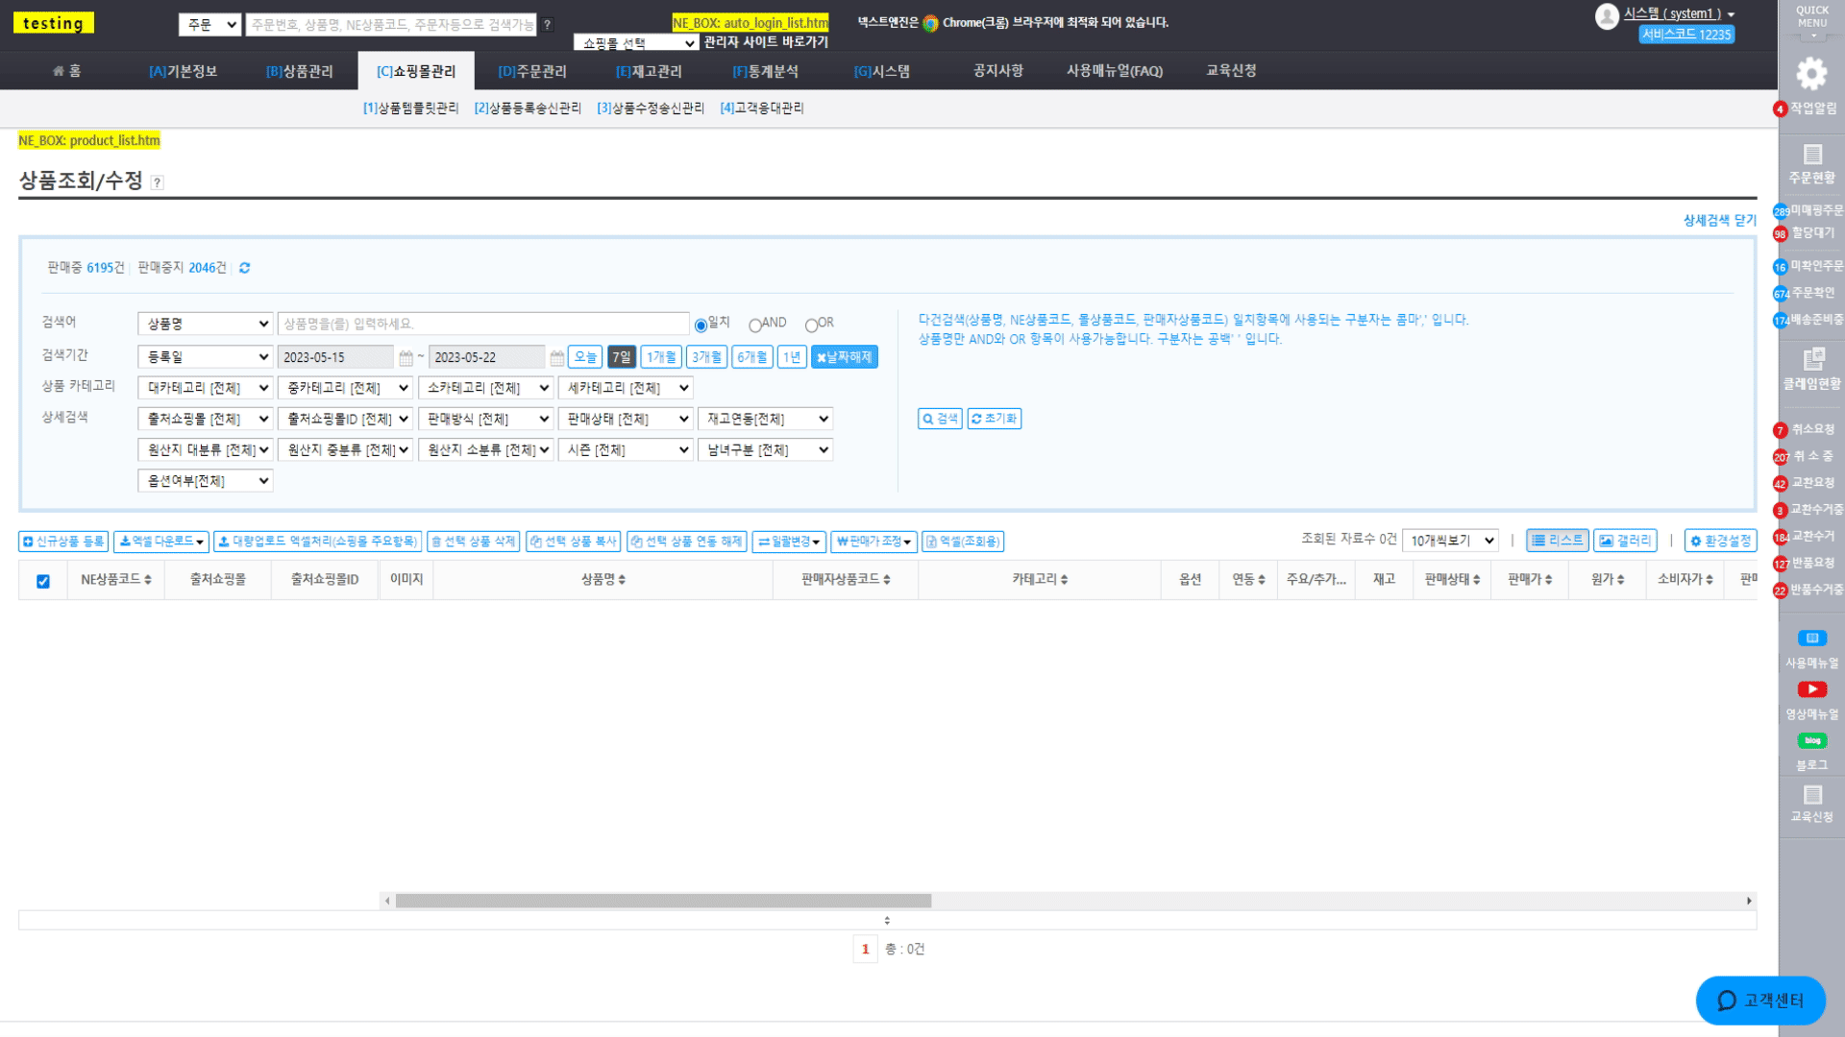Open the 상품명 search type dropdown
1845x1037 pixels.
[206, 325]
